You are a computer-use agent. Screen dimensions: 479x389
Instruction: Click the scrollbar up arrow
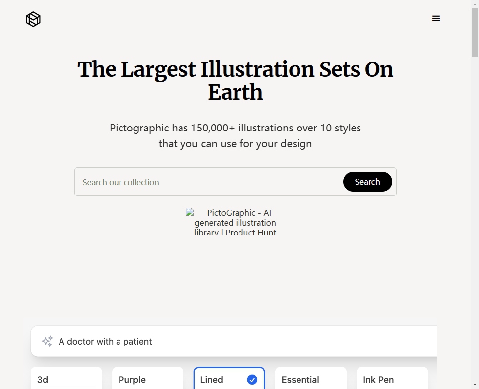pyautogui.click(x=475, y=4)
